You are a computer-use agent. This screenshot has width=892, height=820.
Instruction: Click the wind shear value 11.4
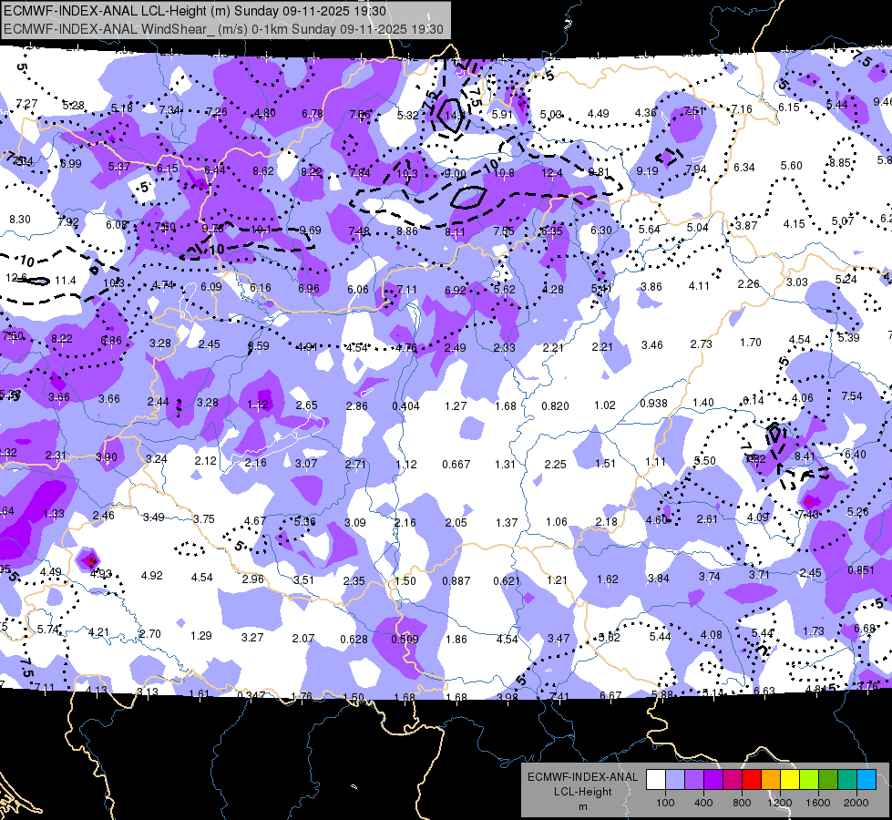(66, 280)
